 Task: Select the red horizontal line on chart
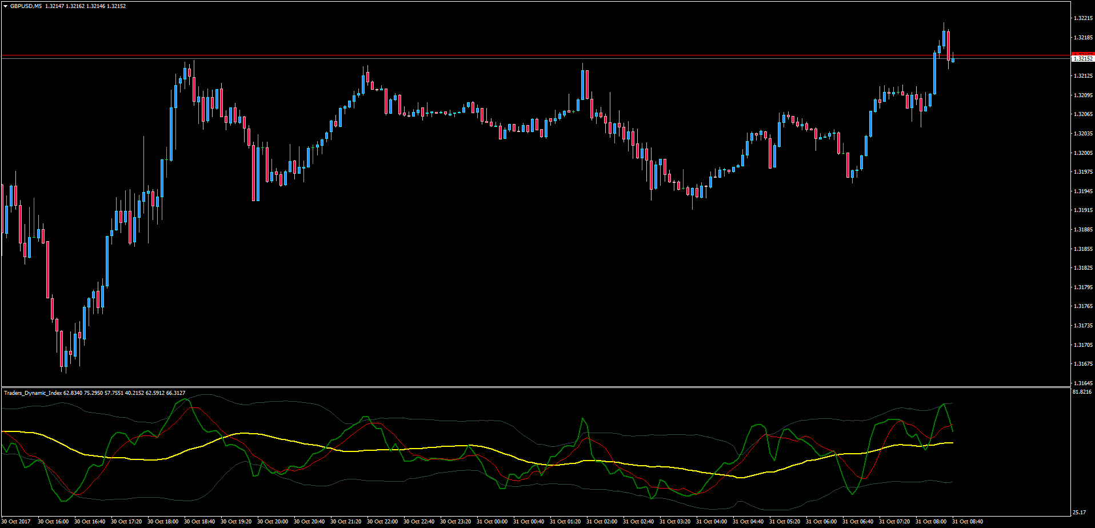tap(535, 55)
